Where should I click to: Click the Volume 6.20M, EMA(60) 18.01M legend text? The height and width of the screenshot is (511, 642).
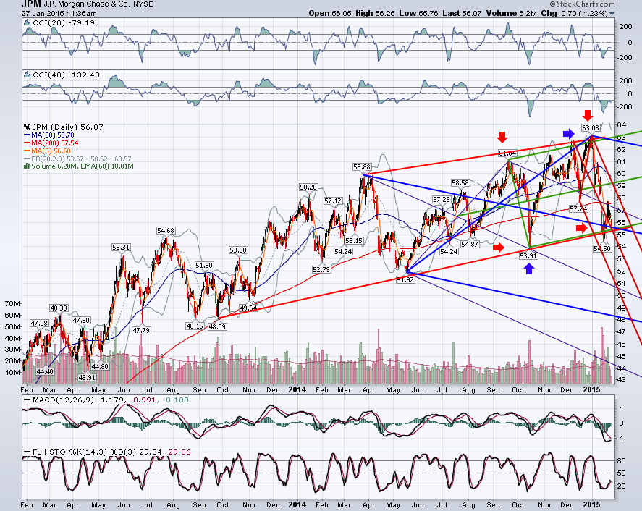[83, 166]
